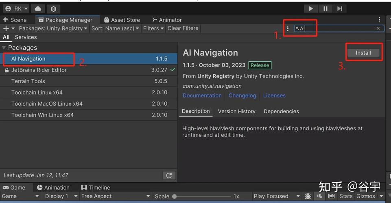391x203 pixels.
Task: Open search options three-dot menu
Action: [288, 28]
